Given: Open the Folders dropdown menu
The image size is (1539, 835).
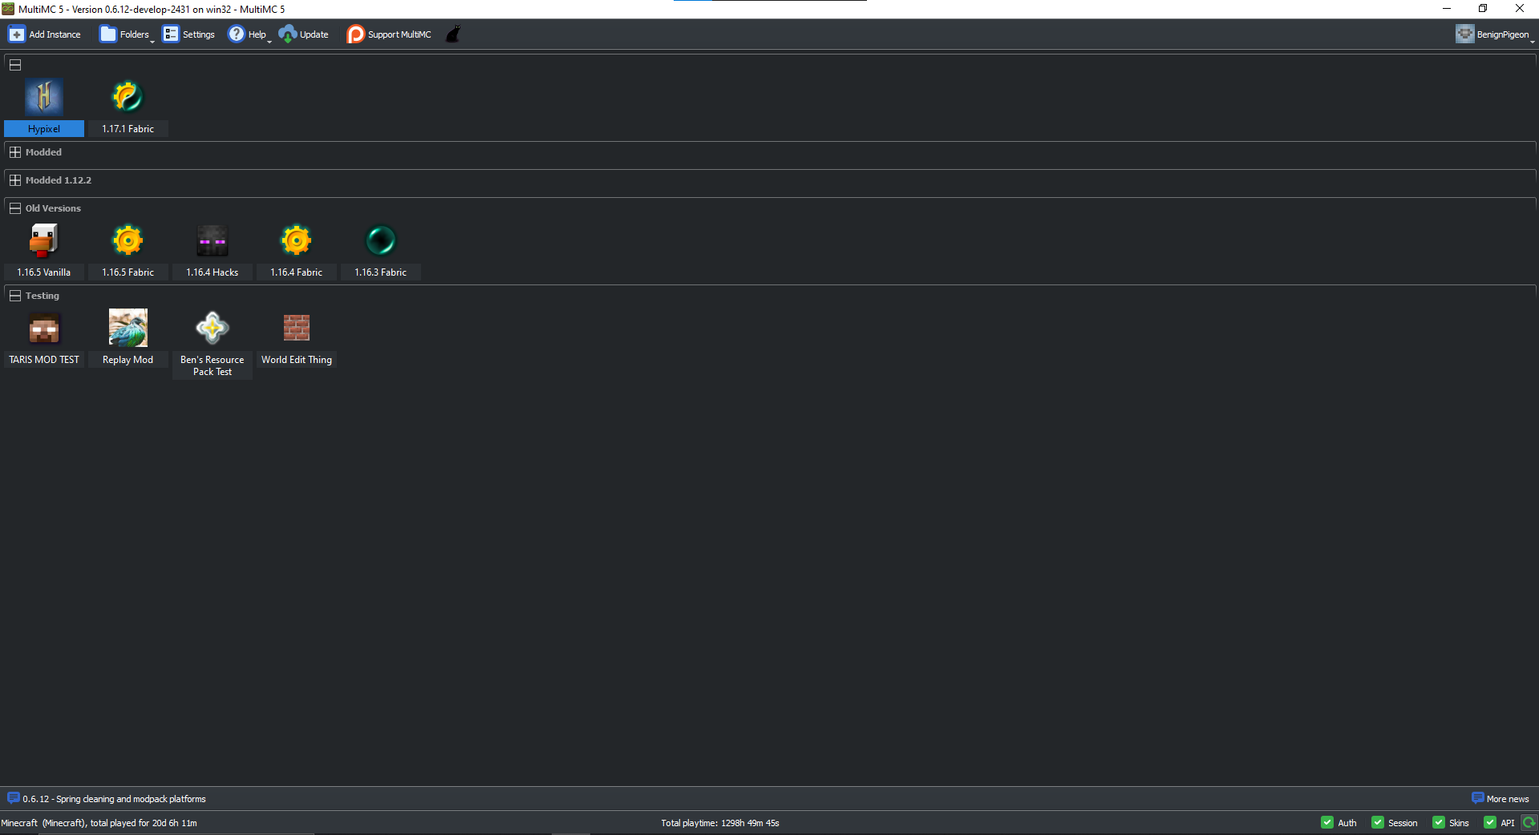Looking at the screenshot, I should [126, 34].
